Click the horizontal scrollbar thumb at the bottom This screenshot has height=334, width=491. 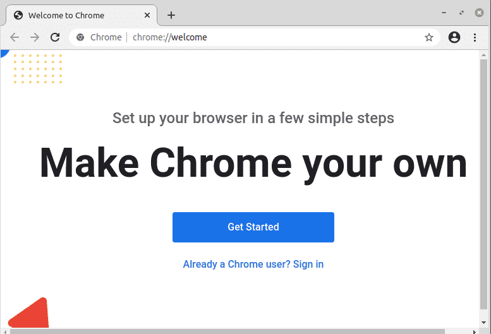pyautogui.click(x=227, y=331)
